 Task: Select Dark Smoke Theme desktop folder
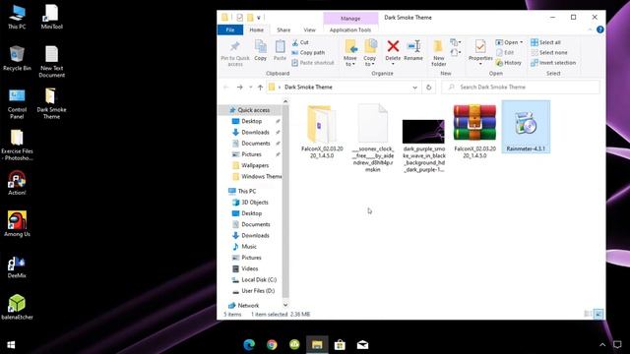click(51, 103)
